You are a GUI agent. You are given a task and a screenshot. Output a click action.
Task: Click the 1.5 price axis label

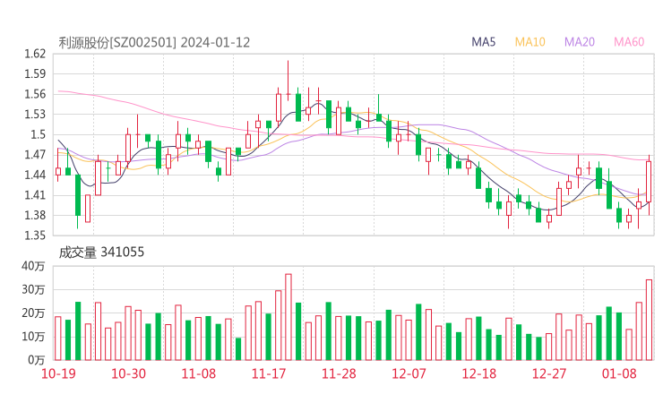point(38,134)
